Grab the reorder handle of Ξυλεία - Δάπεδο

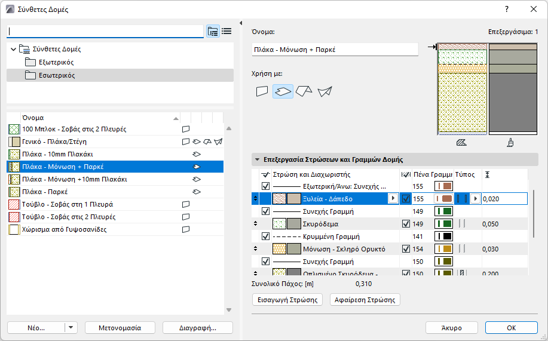[256, 199]
